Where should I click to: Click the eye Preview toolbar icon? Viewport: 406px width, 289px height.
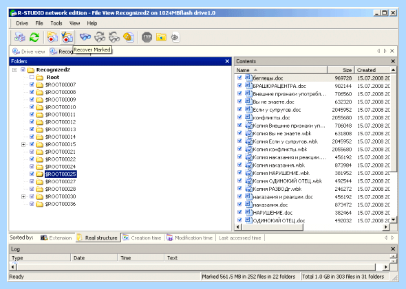pos(175,37)
